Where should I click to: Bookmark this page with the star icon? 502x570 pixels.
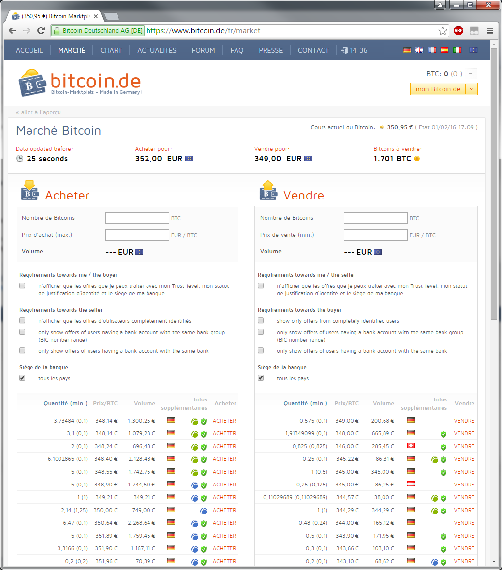click(443, 31)
